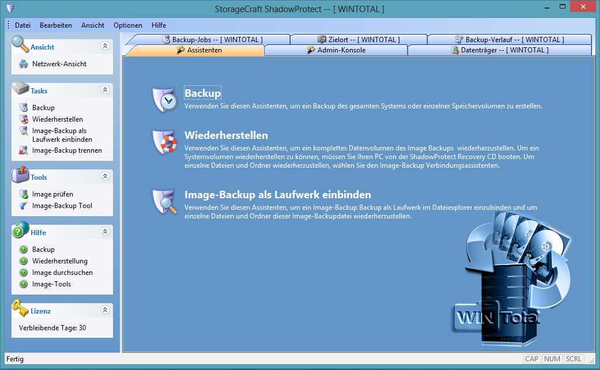Screen dimensions: 600x370
Task: Open the Hilfe menu in menu bar
Action: pyautogui.click(x=159, y=25)
